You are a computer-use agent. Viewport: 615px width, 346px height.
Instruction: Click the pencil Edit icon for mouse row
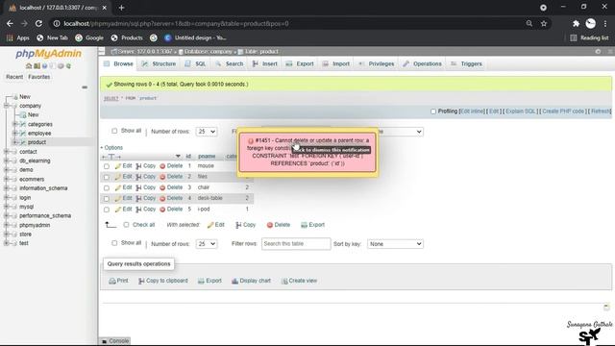118,166
